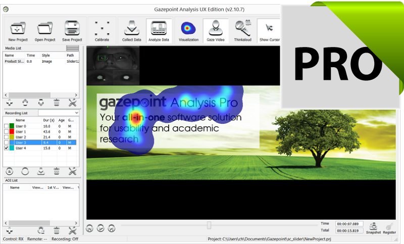Click the empty circle Recording List icon

[25, 171]
